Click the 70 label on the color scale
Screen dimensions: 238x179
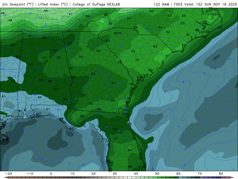[200, 174]
